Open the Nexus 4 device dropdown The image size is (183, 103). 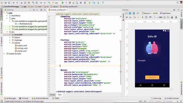[x=147, y=13]
